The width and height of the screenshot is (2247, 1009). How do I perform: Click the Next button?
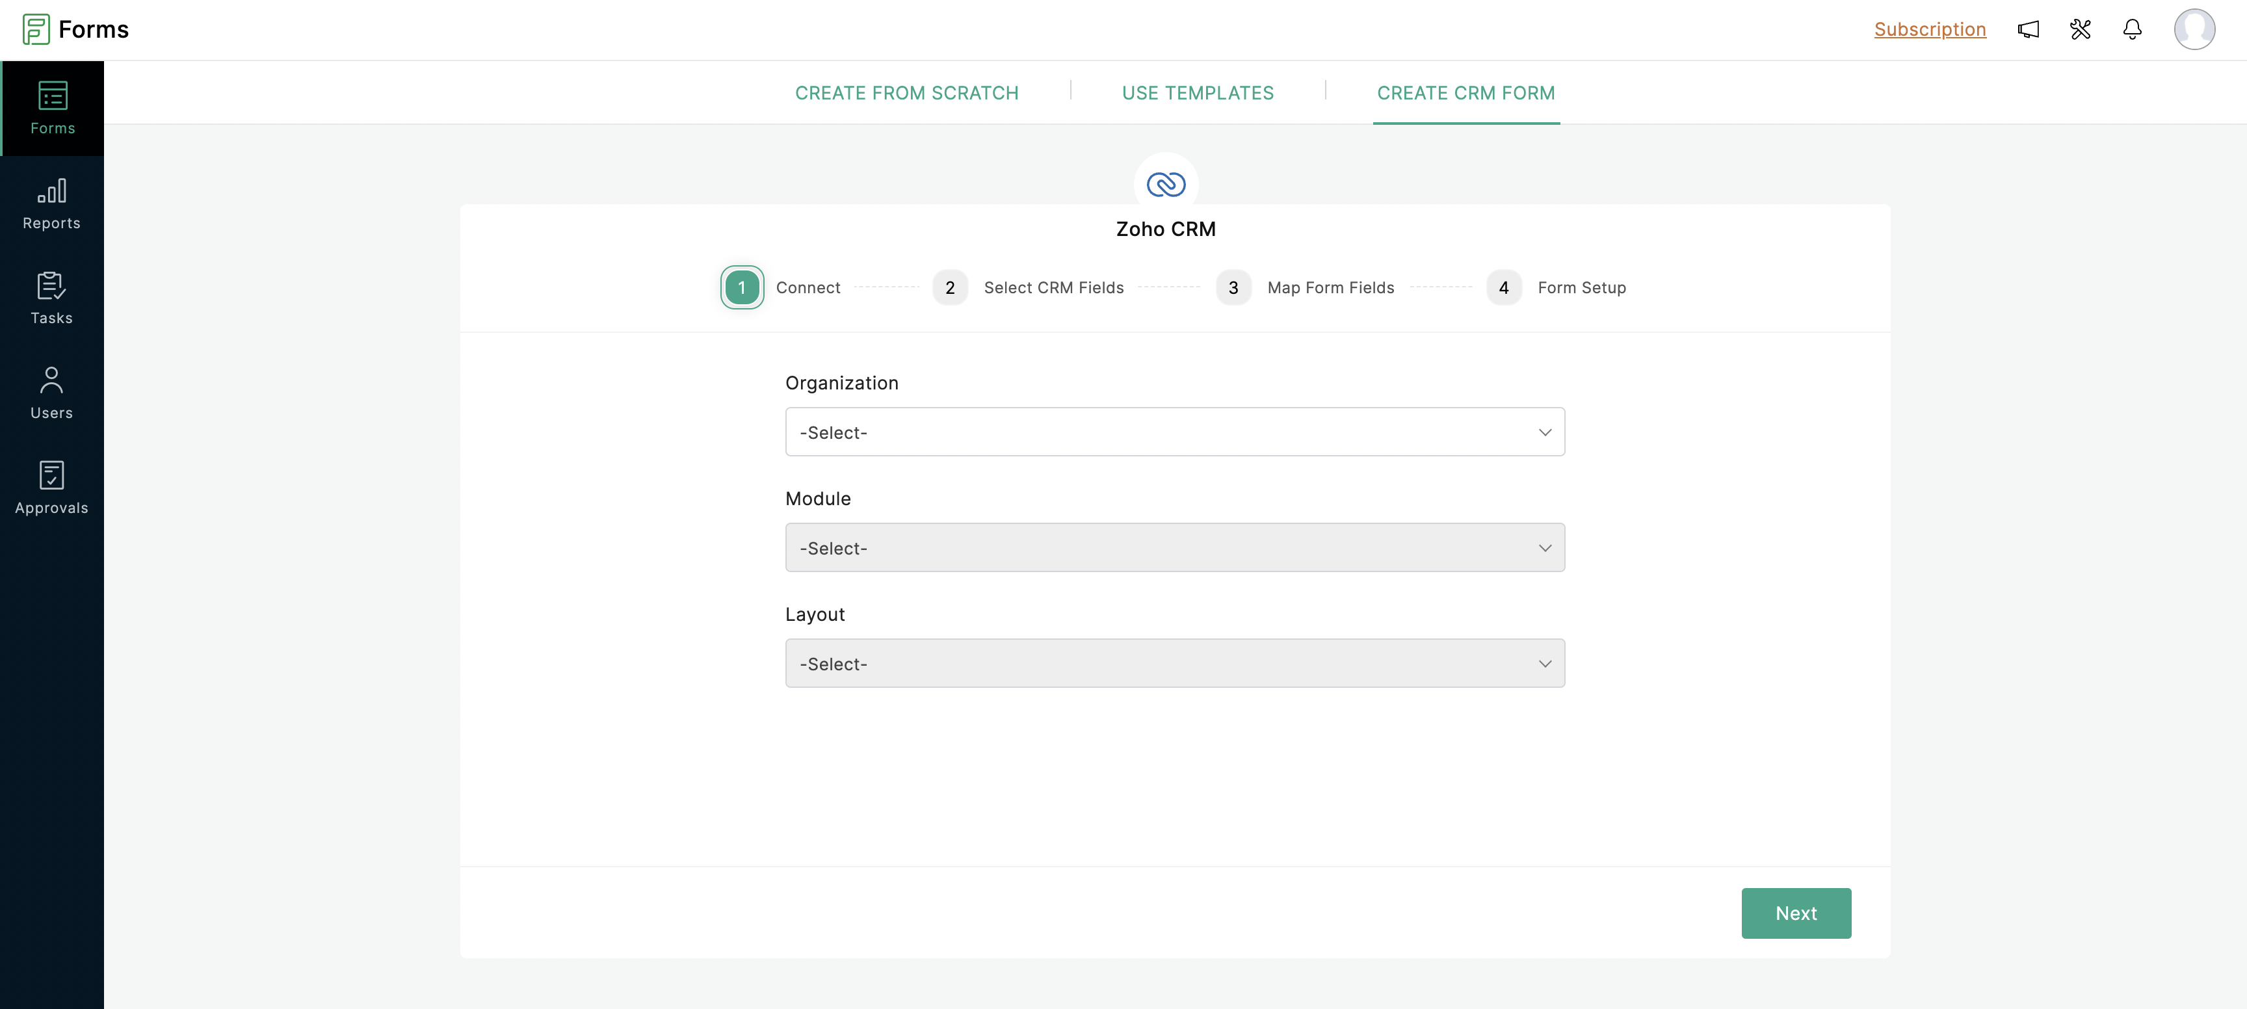[x=1795, y=913]
